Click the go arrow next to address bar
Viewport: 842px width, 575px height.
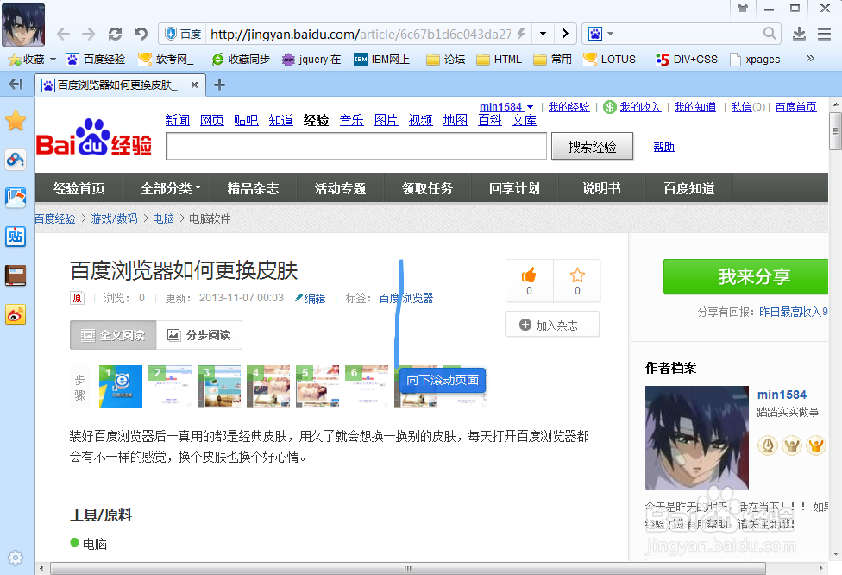[x=565, y=34]
